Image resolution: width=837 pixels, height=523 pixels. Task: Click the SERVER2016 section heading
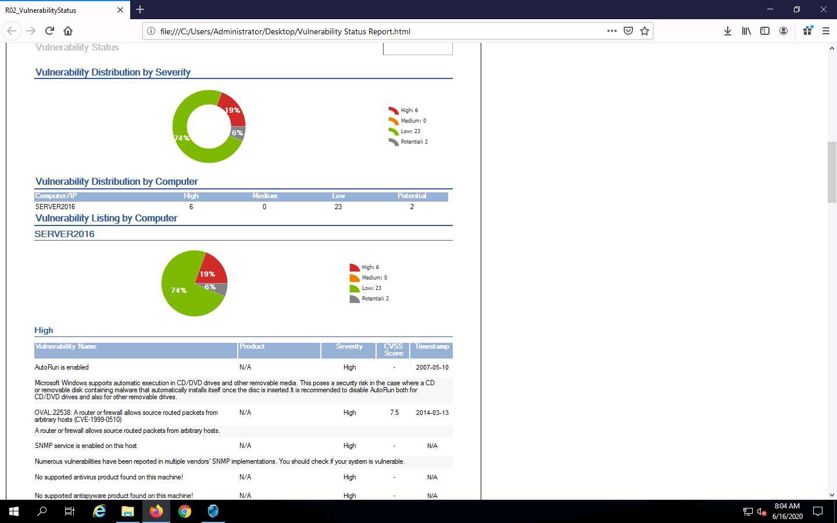pos(65,234)
